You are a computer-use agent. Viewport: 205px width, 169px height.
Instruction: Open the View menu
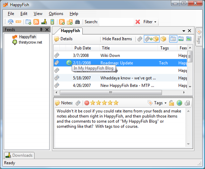(x=38, y=14)
